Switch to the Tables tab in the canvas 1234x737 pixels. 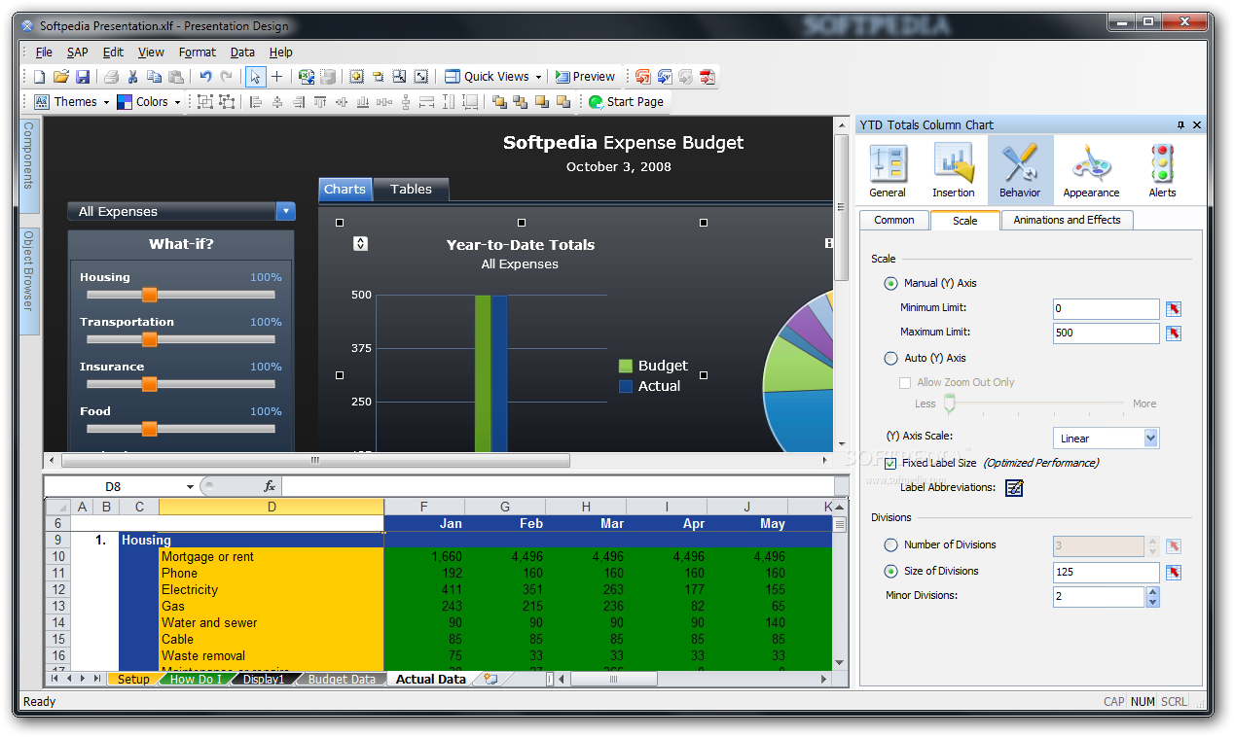[411, 190]
